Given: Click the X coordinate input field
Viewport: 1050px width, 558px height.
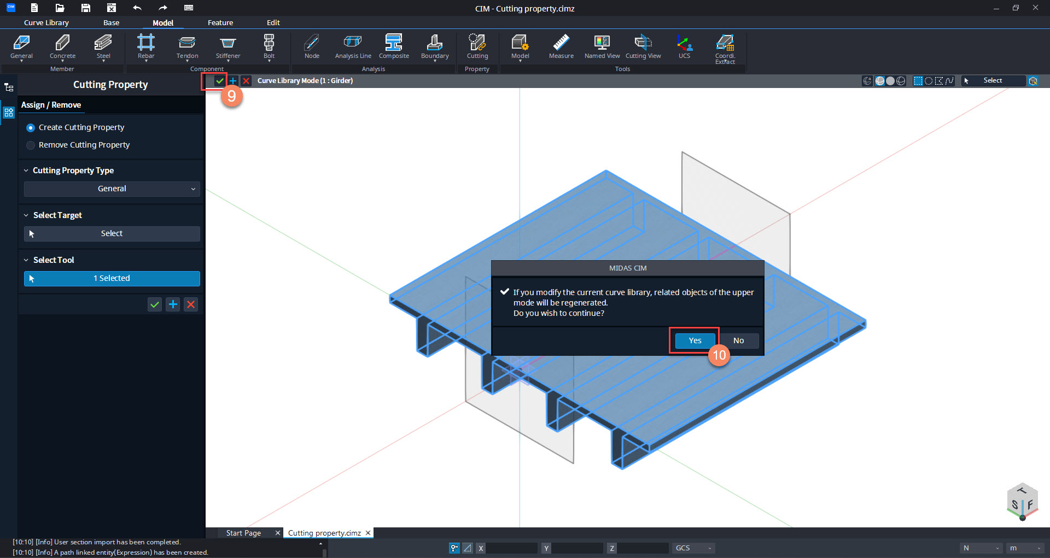Looking at the screenshot, I should 511,548.
